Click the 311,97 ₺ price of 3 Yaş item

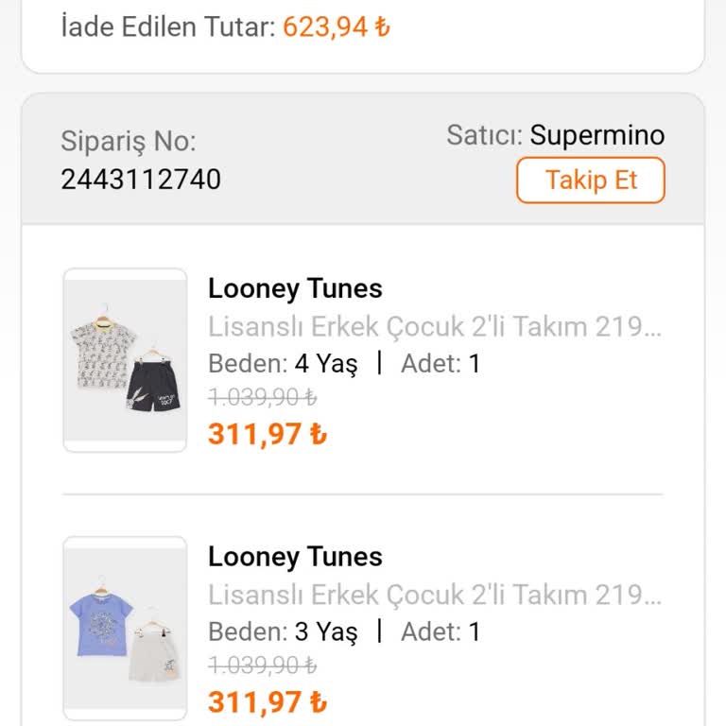(268, 703)
